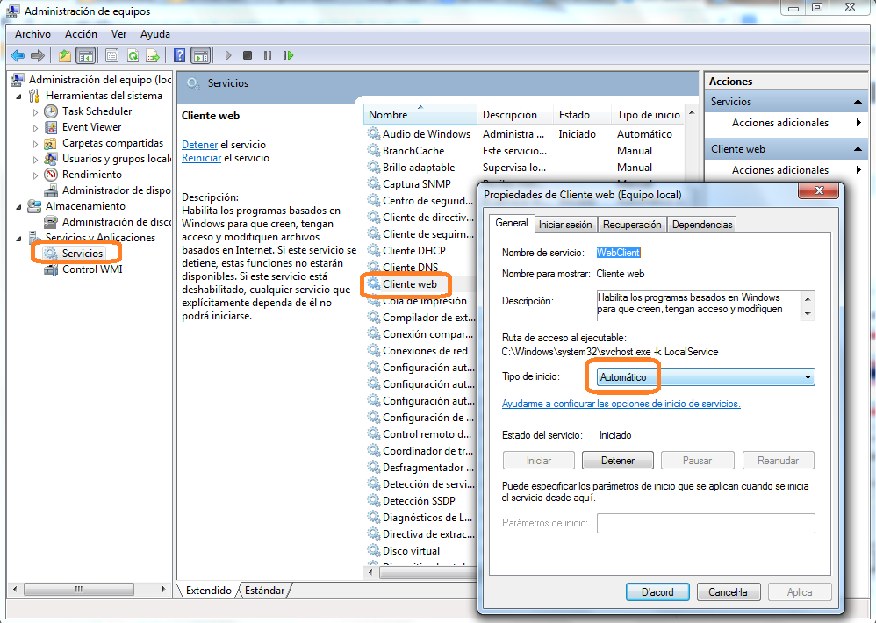Screen dimensions: 876x623
Task: Switch to the Recuperación tab
Action: pyautogui.click(x=632, y=225)
